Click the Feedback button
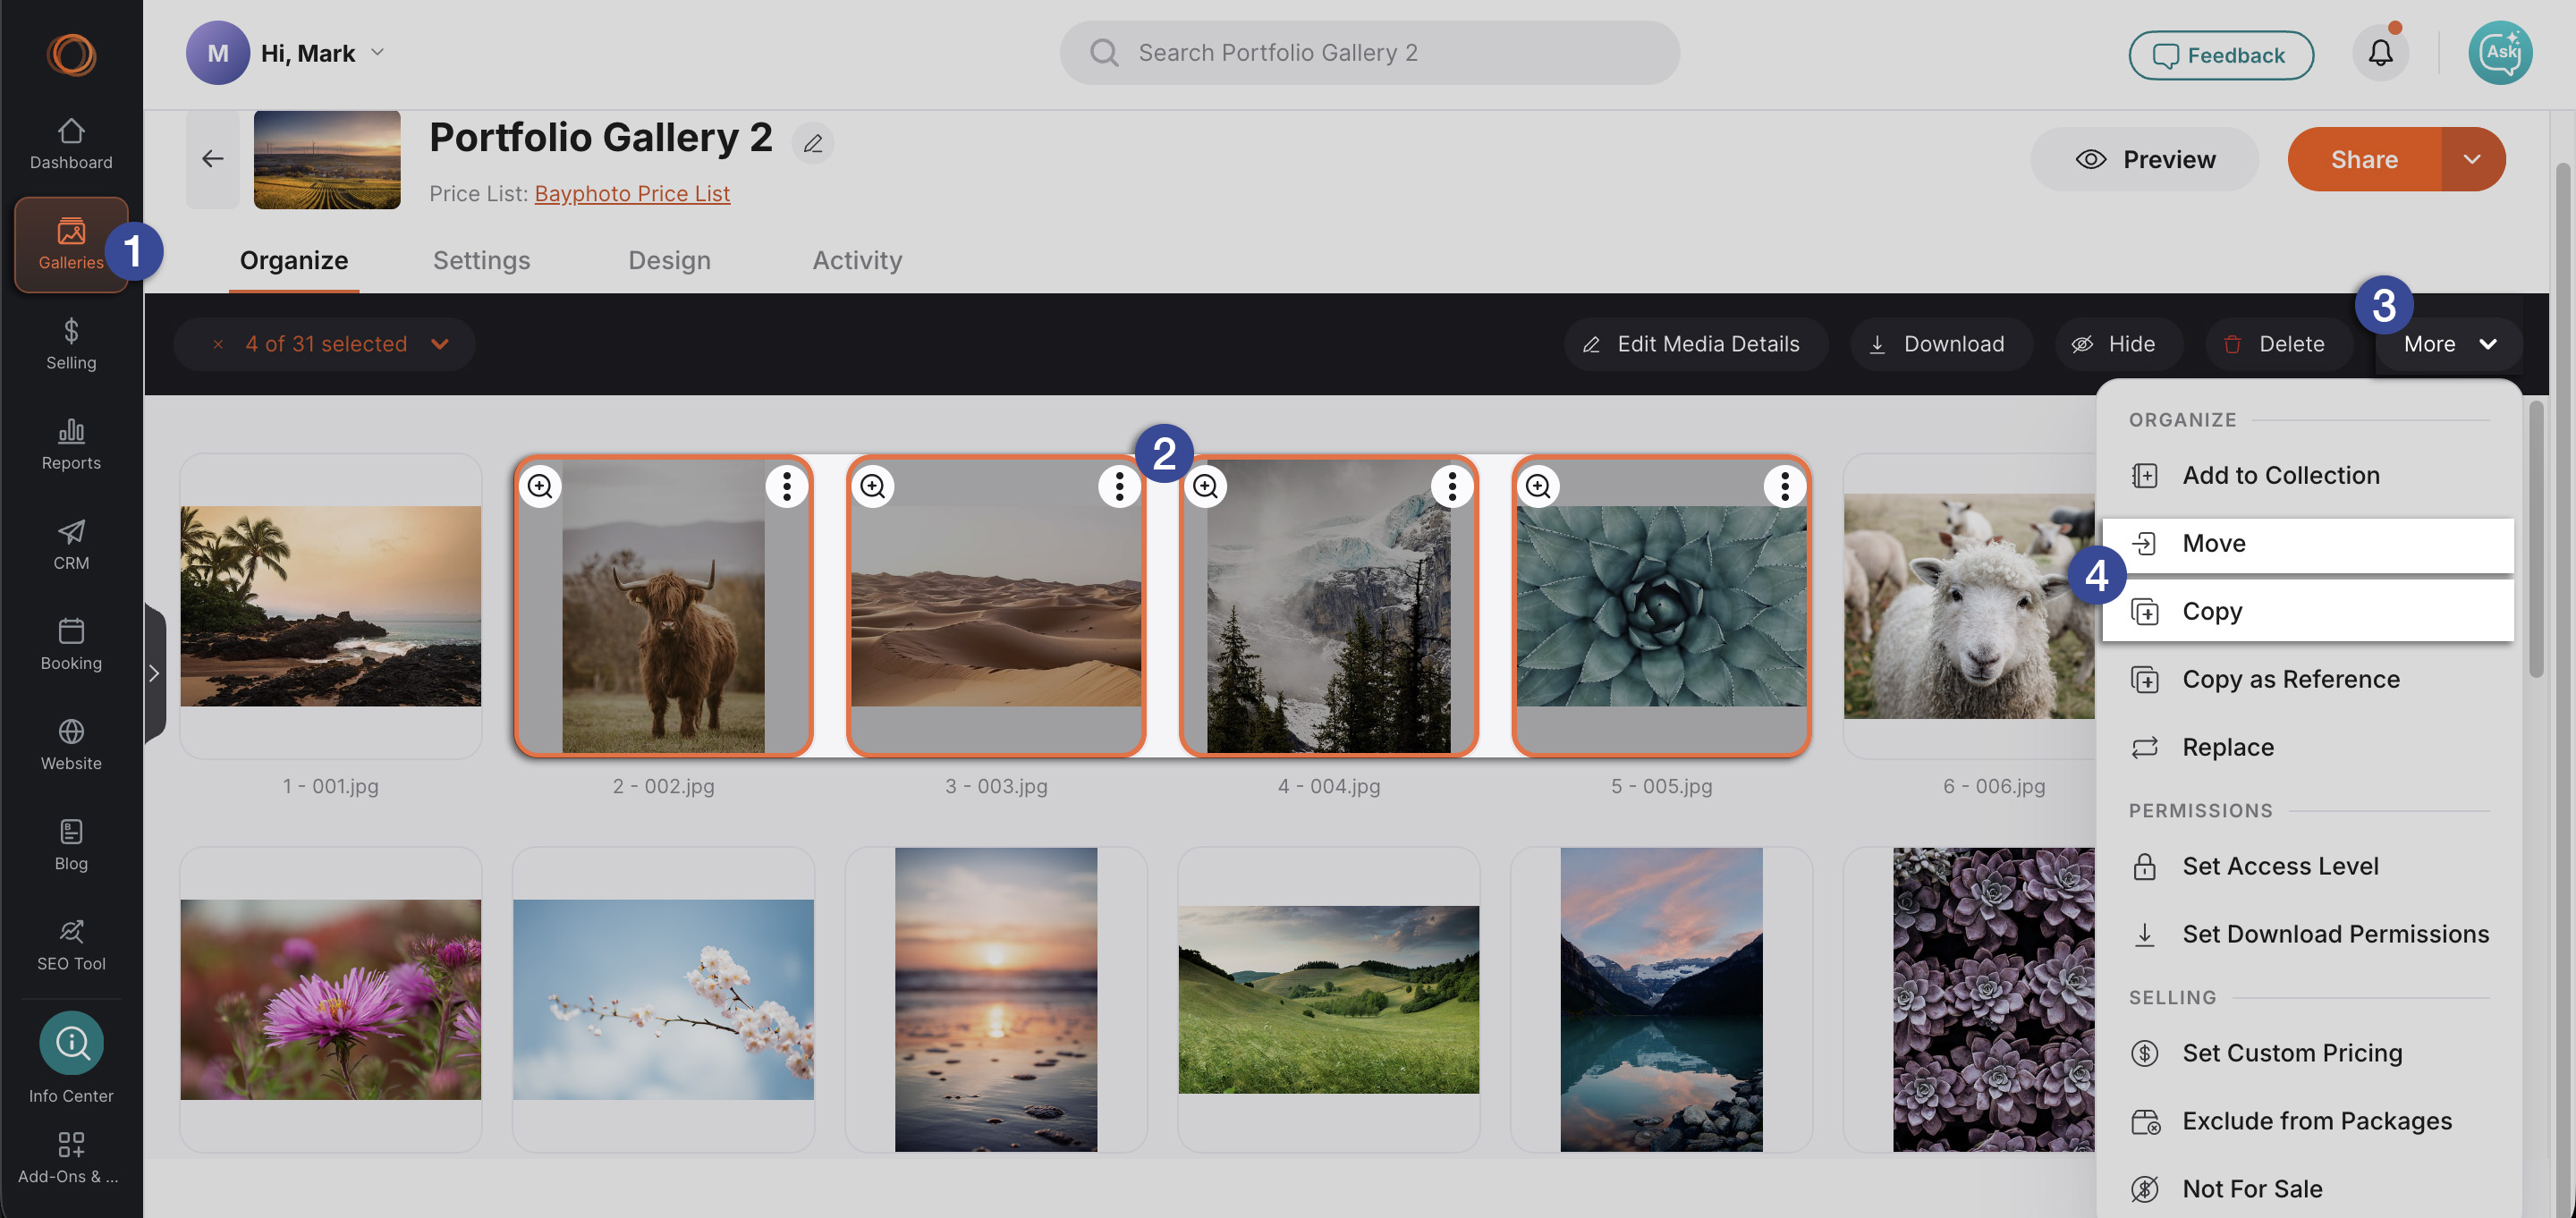The image size is (2576, 1218). click(x=2221, y=55)
